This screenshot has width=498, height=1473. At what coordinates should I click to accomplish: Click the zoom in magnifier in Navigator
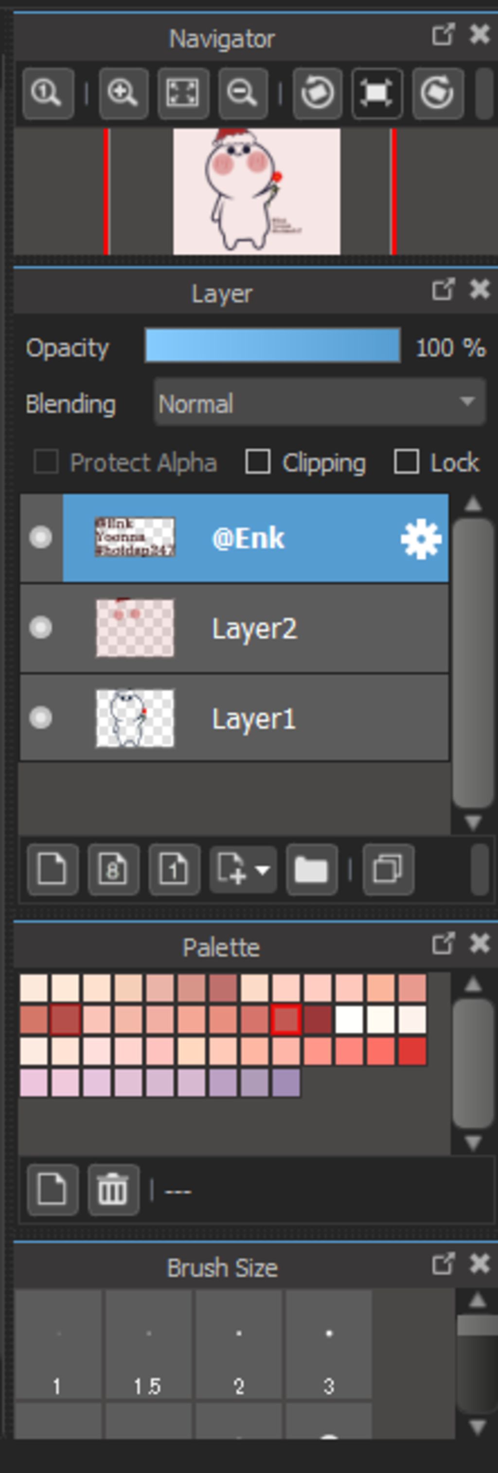click(124, 93)
